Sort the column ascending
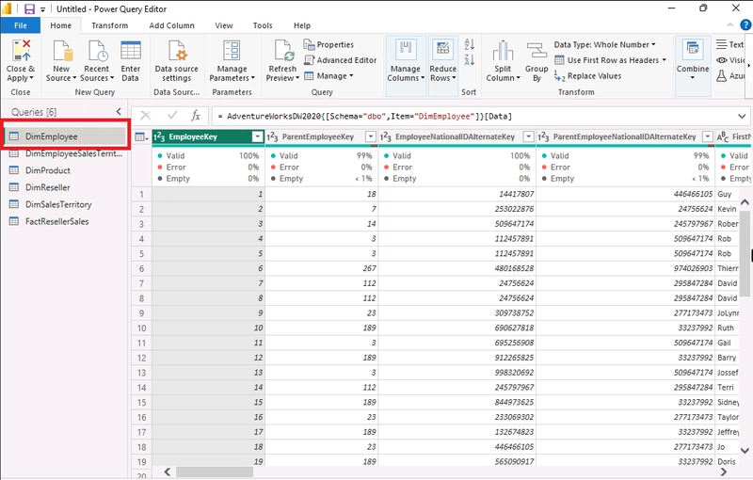753x480 pixels. (x=469, y=44)
